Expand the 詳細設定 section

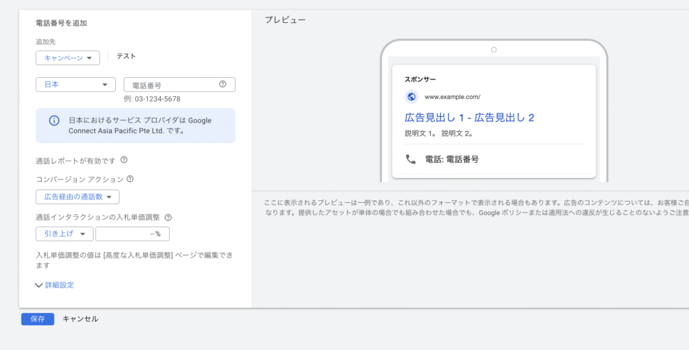click(55, 285)
